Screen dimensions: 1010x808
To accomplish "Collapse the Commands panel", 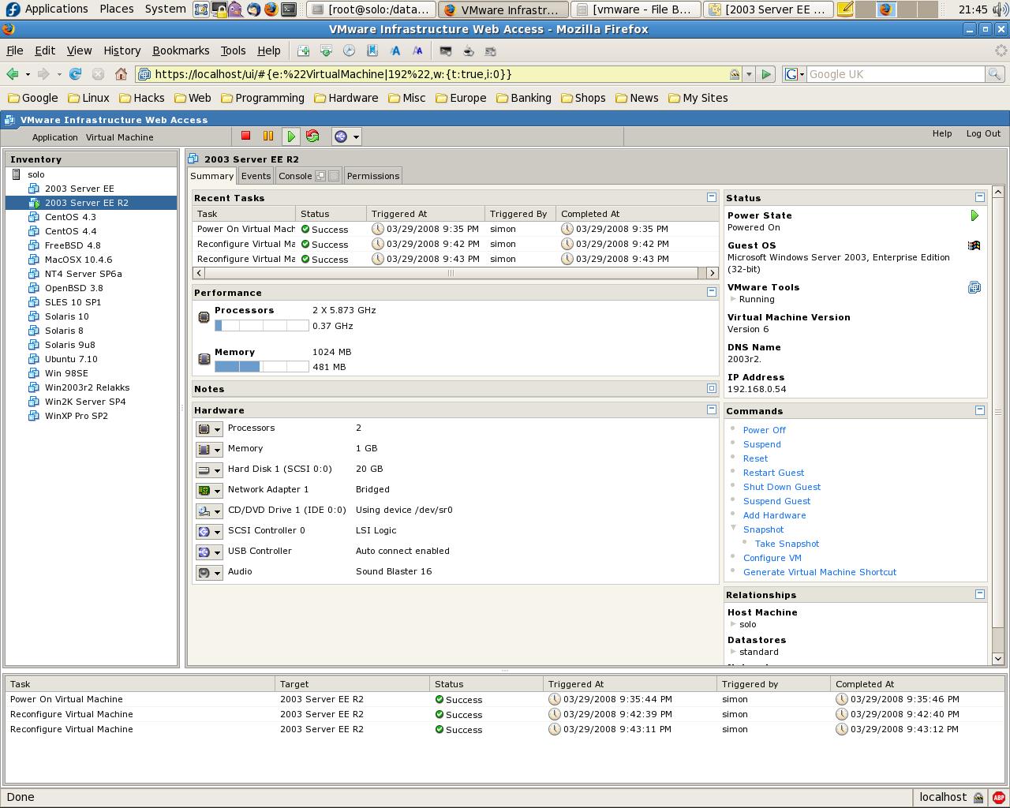I will click(x=979, y=410).
